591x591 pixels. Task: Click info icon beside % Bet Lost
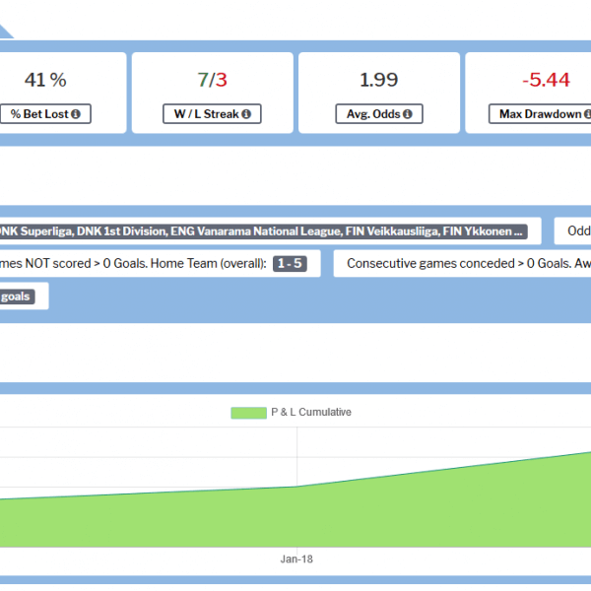click(76, 114)
